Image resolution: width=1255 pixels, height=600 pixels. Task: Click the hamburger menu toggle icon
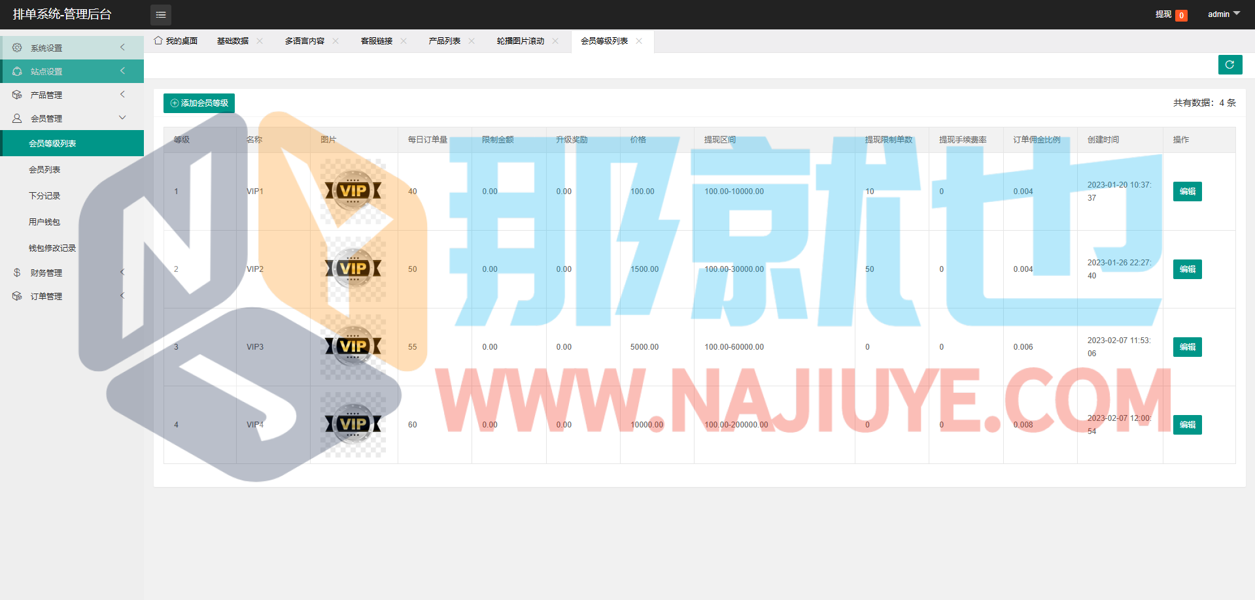(x=161, y=14)
